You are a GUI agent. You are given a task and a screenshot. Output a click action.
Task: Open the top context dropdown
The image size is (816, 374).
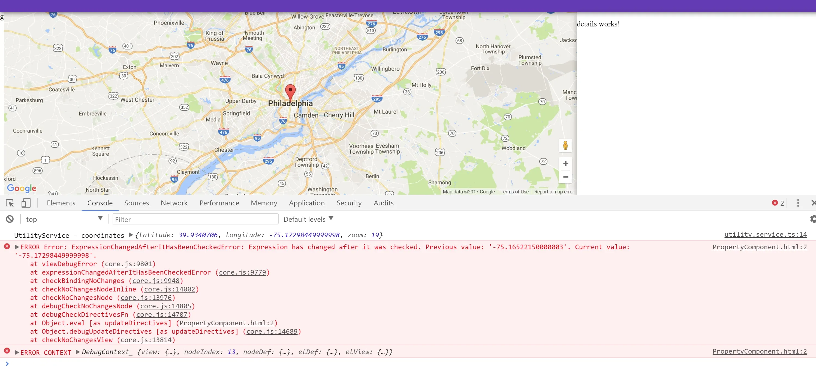(63, 219)
